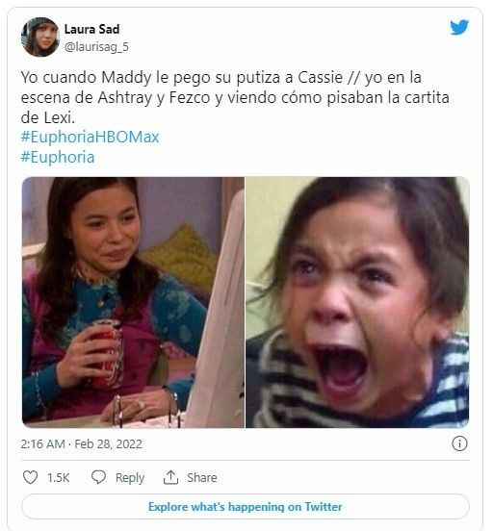This screenshot has height=531, width=493.
Task: Click the Share text label
Action: [x=202, y=477]
